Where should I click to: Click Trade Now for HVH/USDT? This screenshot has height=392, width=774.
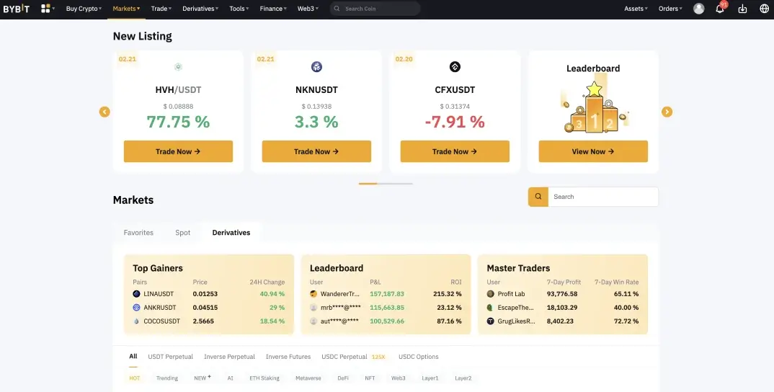pyautogui.click(x=178, y=151)
